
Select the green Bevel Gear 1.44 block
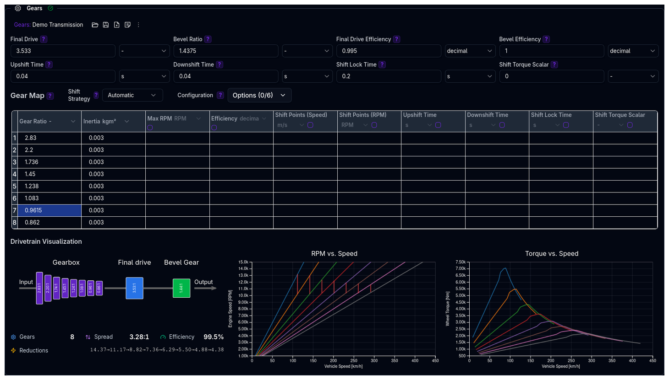tap(181, 288)
